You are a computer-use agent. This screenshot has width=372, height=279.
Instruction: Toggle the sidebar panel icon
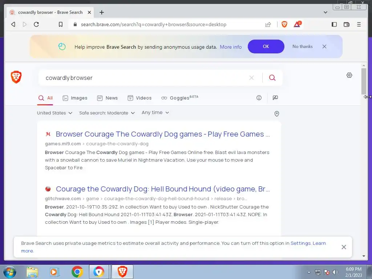point(334,24)
